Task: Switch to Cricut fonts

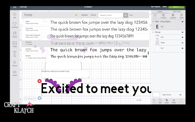Action: [93, 15]
